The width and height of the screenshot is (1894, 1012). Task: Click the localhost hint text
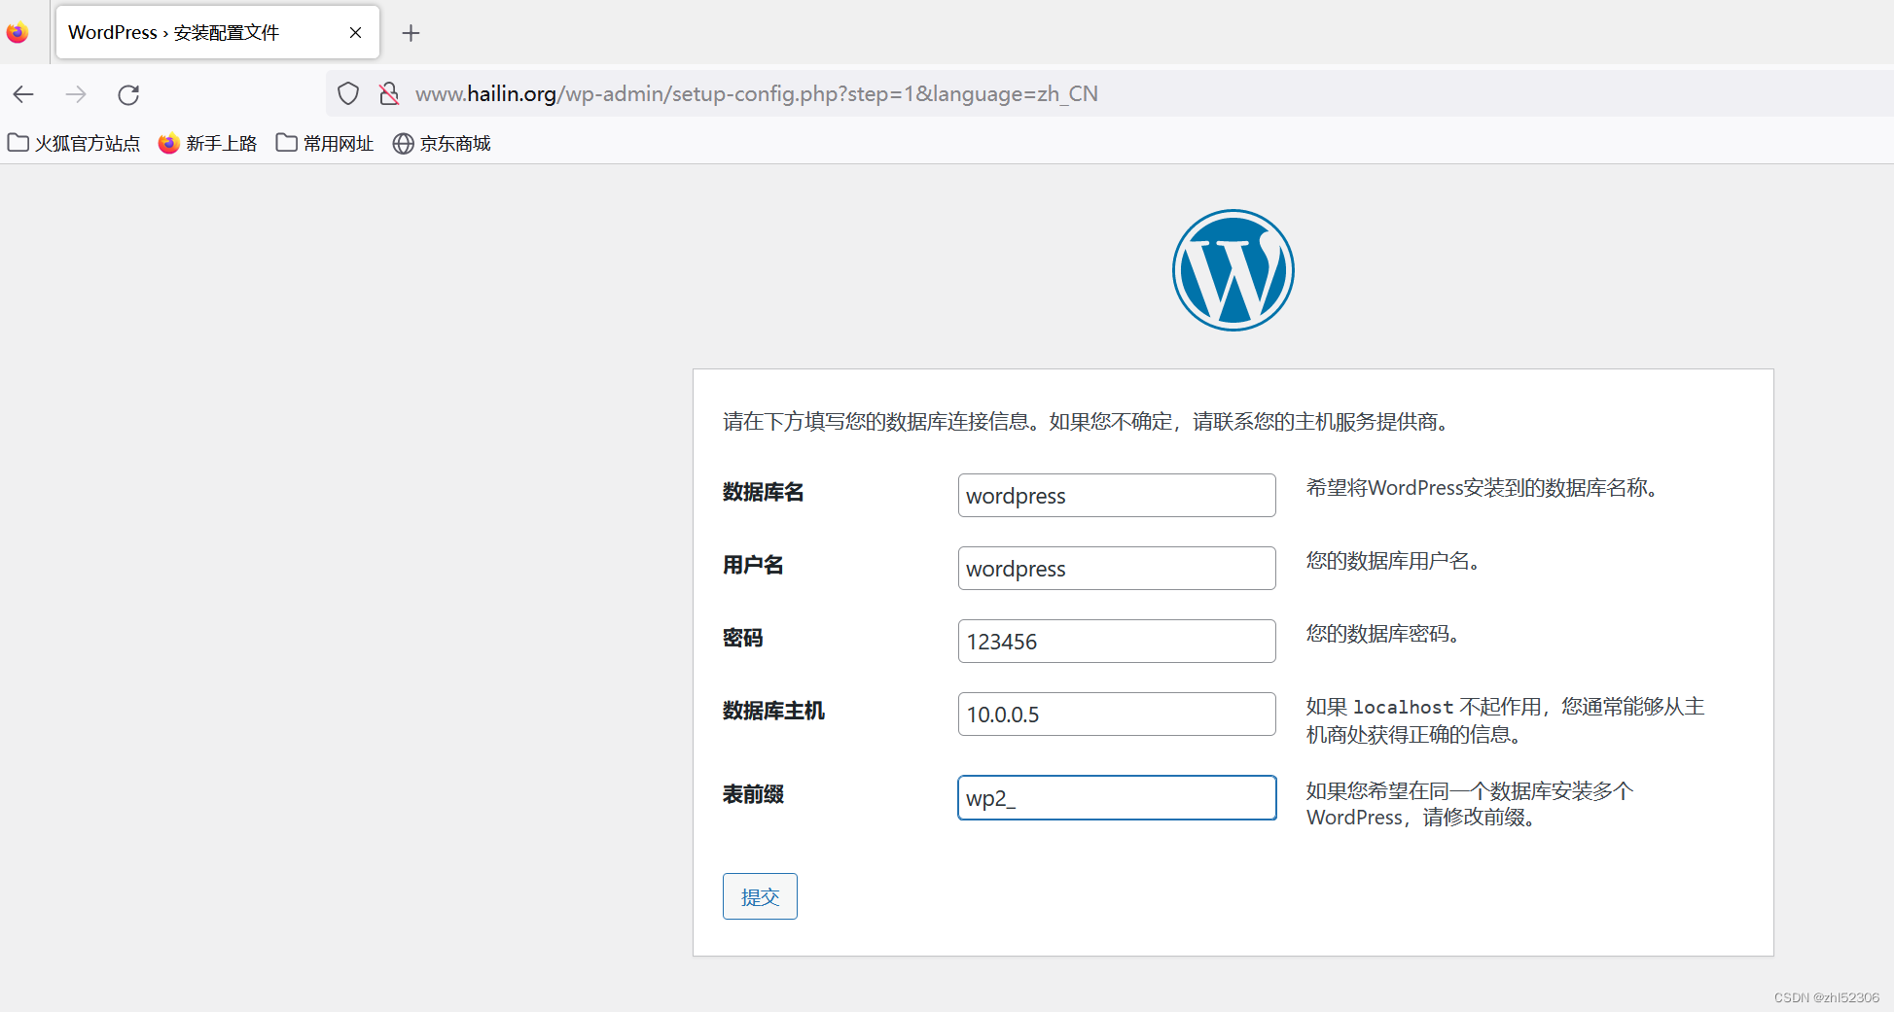pyautogui.click(x=1505, y=720)
